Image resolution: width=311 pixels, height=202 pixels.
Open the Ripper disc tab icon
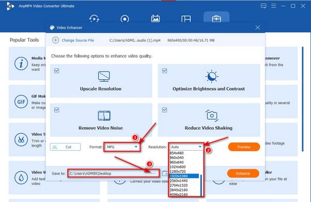coord(124,19)
